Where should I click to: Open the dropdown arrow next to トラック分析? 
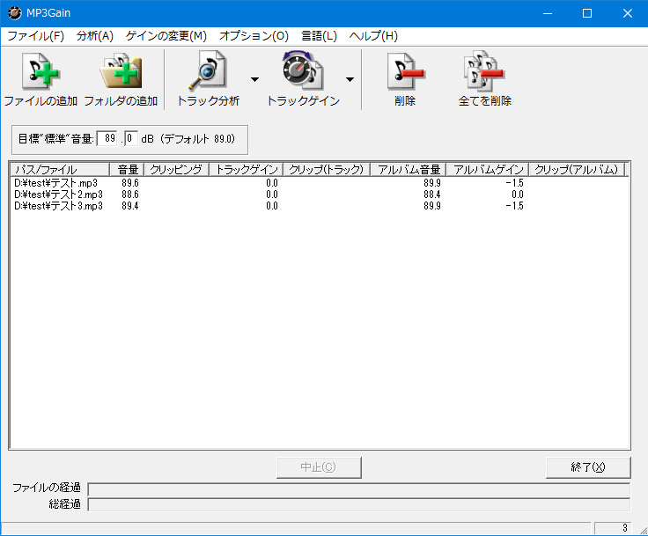(254, 79)
